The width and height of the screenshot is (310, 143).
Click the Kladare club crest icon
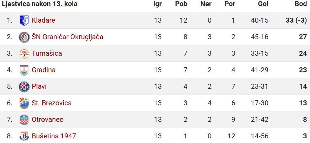coord(24,20)
